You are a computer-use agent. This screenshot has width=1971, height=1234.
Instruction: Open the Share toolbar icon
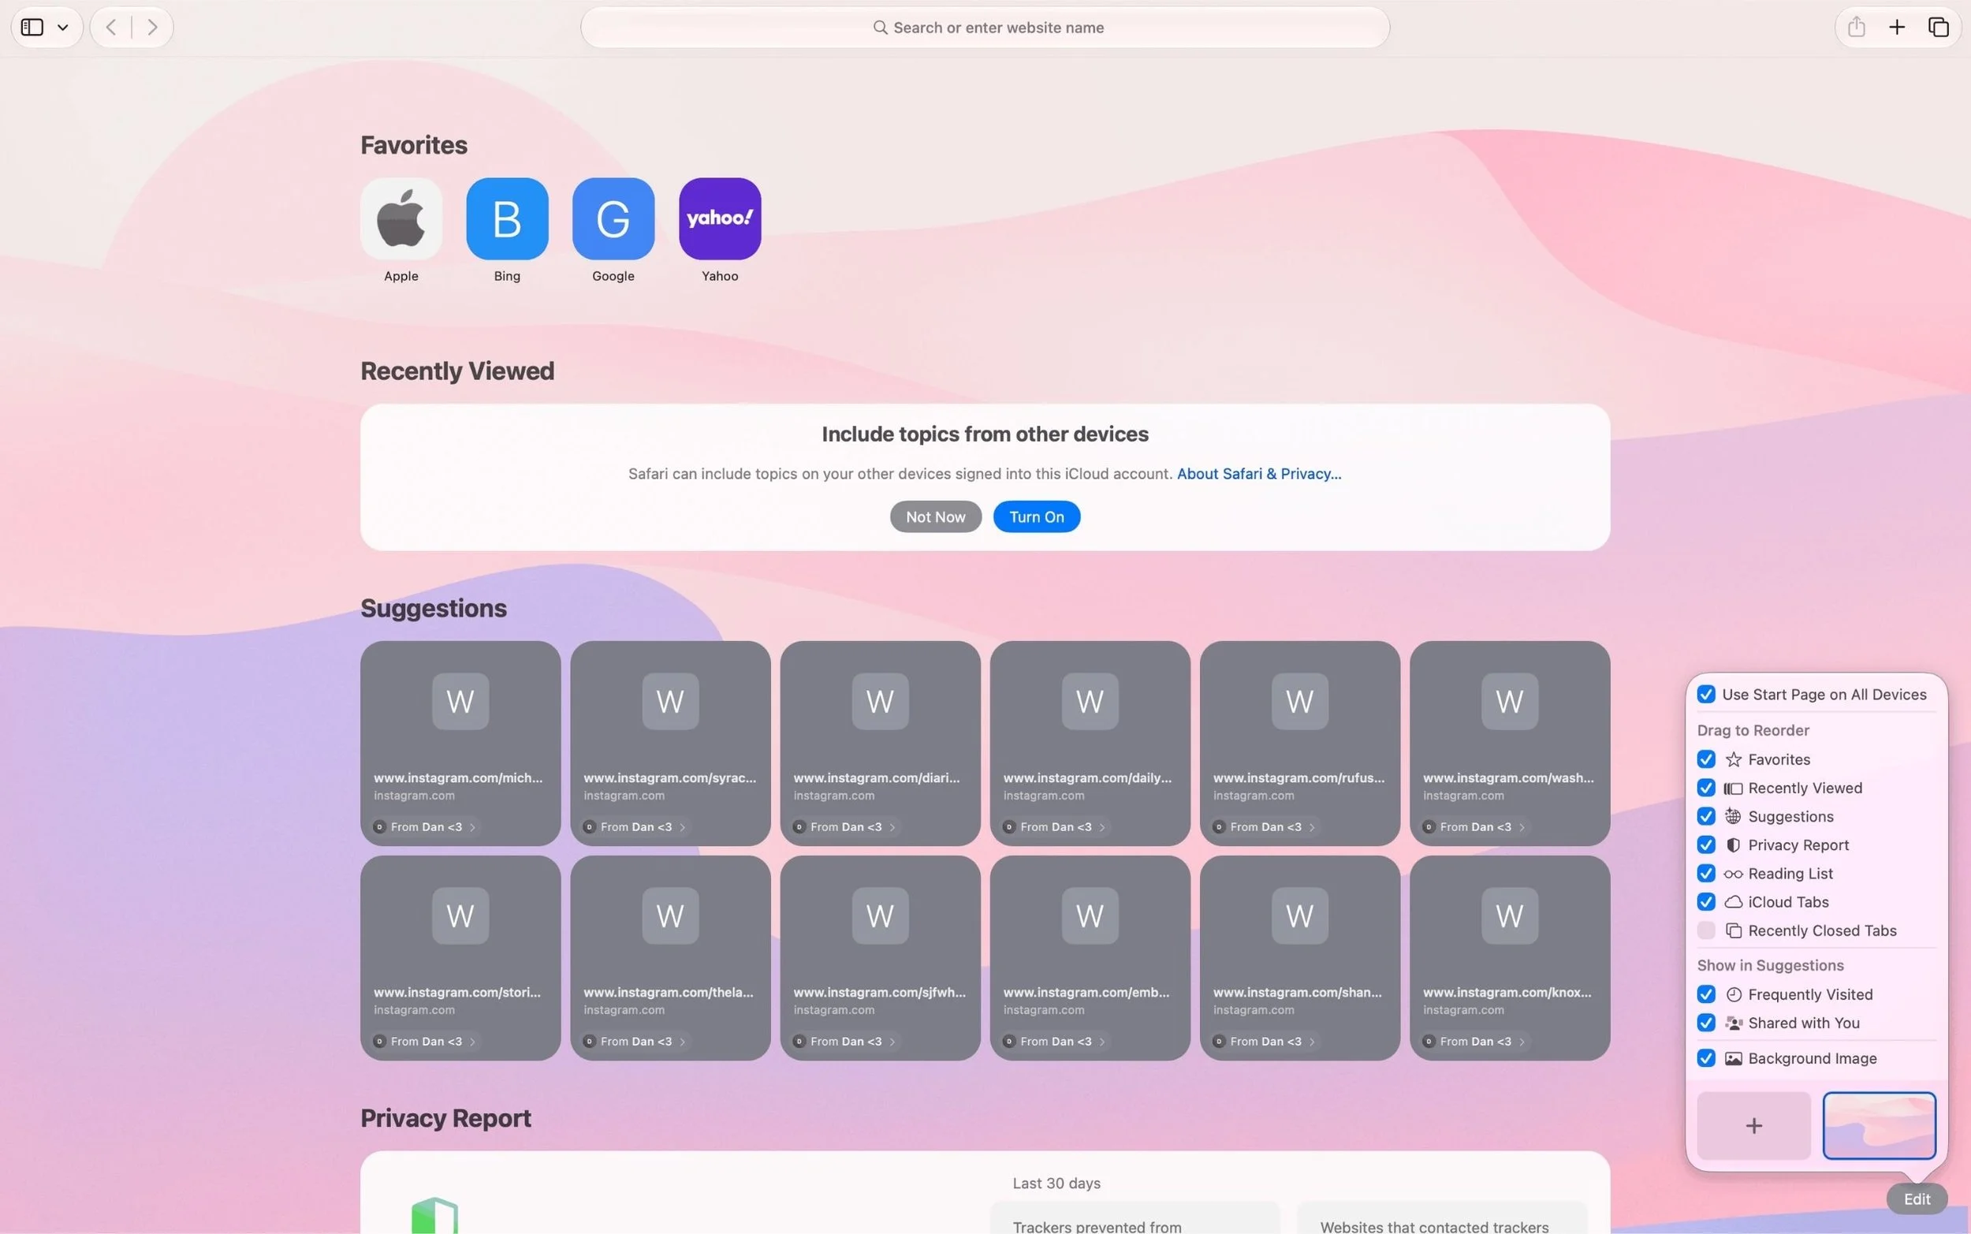(x=1856, y=27)
